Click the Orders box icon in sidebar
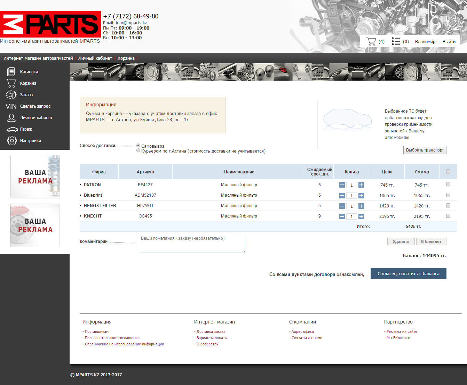The width and height of the screenshot is (467, 385). tap(11, 95)
